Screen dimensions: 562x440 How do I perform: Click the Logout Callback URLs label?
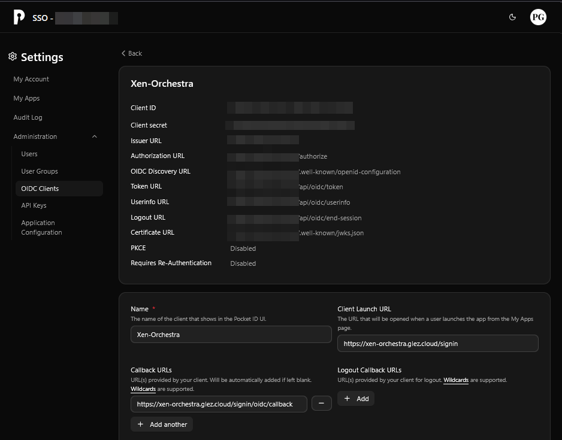370,370
